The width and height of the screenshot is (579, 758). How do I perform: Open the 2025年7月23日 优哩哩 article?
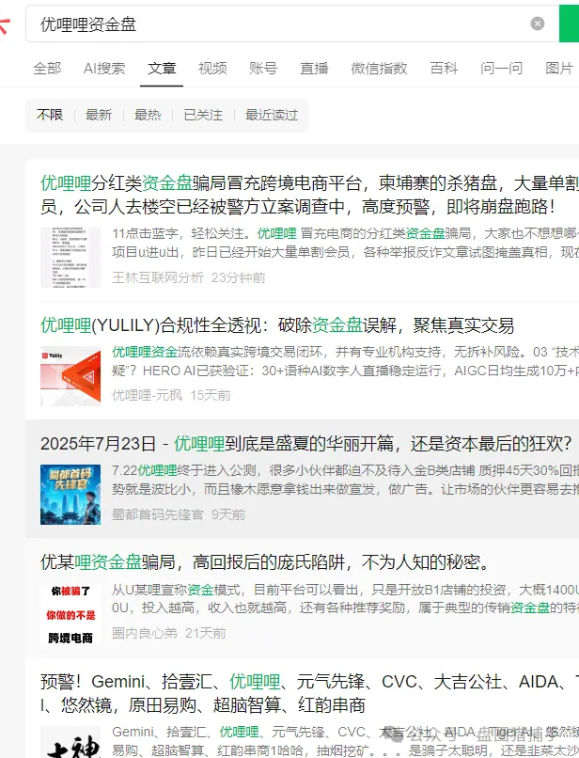click(319, 443)
